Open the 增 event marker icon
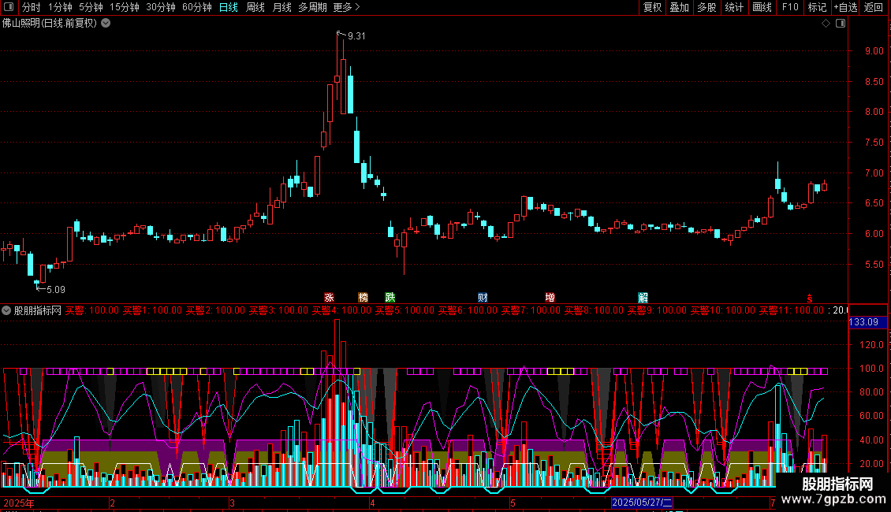The image size is (891, 512). pos(550,298)
